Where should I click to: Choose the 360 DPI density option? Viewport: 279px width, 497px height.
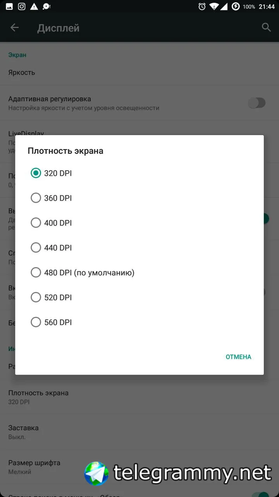click(36, 198)
